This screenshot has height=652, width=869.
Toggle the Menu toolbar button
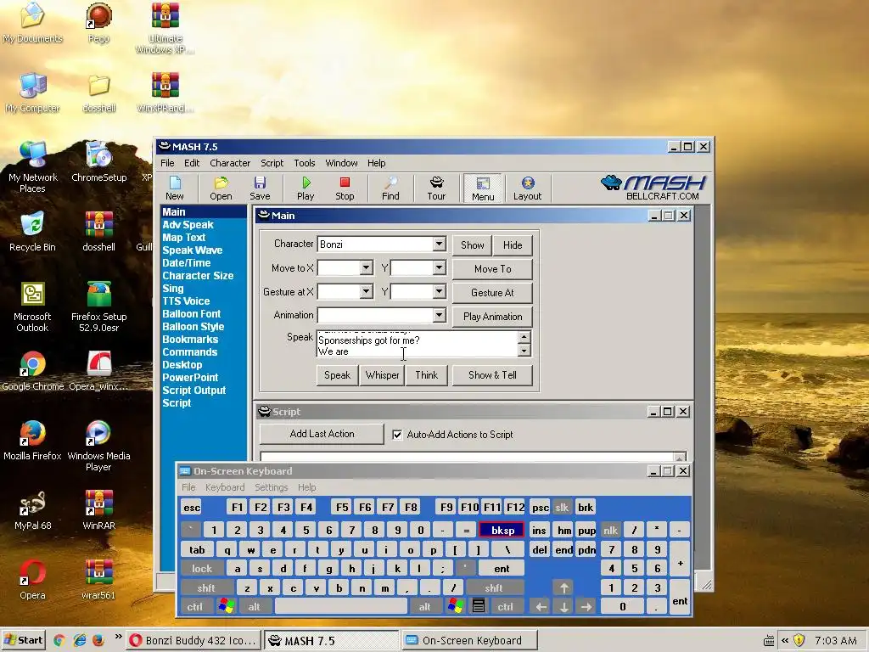[x=483, y=188]
